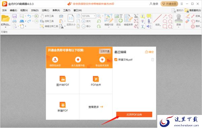Open the Document (文档) menu
202x128 pixels.
35,10
